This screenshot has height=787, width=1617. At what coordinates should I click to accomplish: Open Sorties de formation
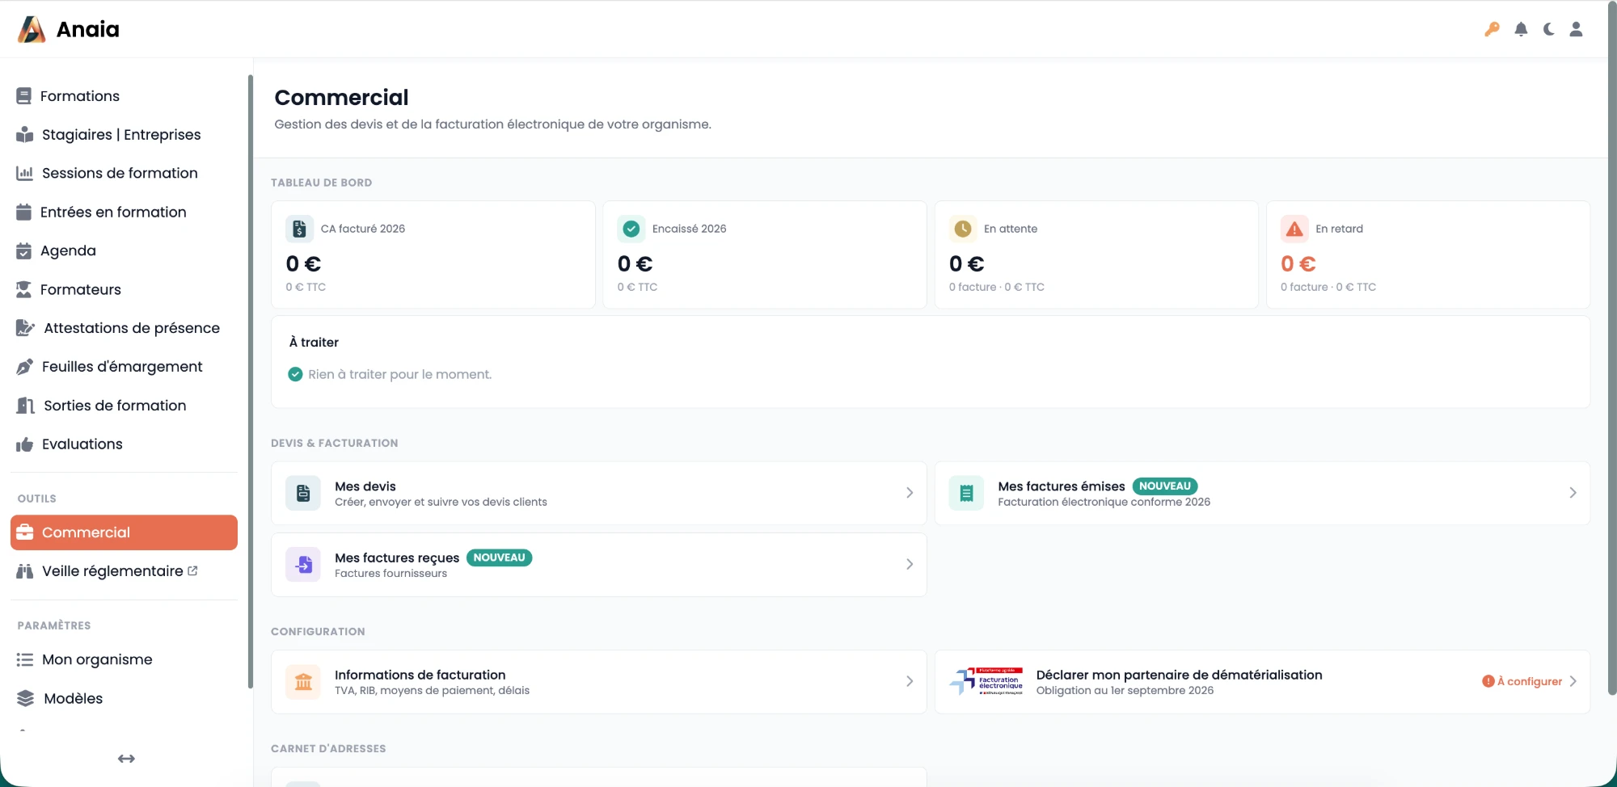(x=124, y=406)
